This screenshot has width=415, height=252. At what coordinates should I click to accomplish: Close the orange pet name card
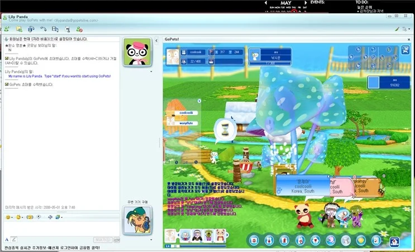[384, 176]
